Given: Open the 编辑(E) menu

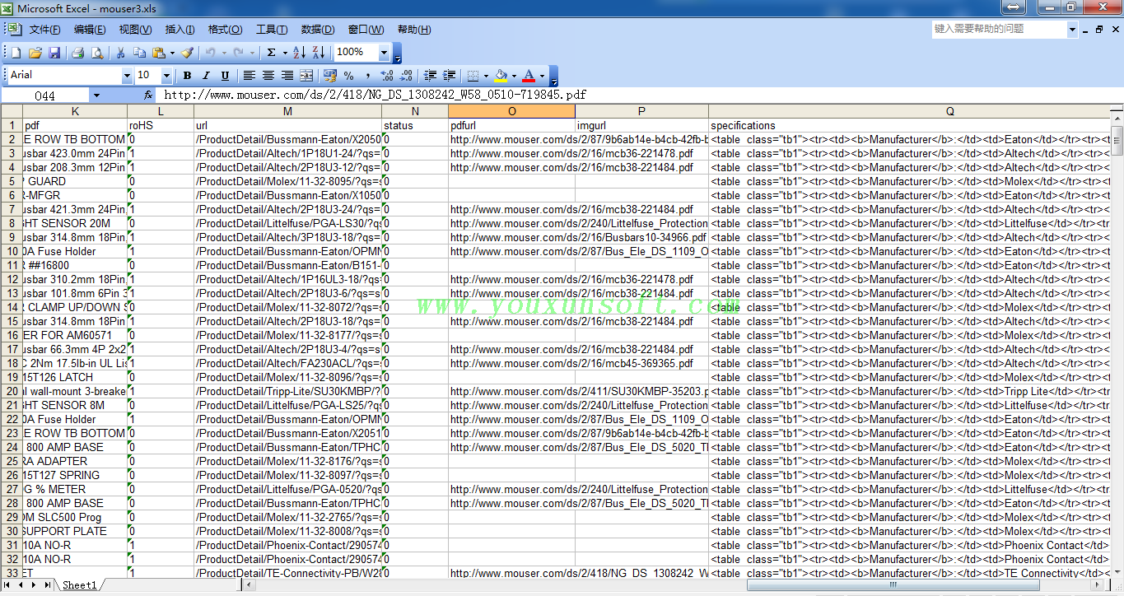Looking at the screenshot, I should click(x=90, y=30).
